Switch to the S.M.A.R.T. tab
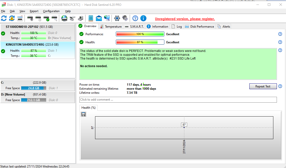286x168 pixels. (134, 27)
